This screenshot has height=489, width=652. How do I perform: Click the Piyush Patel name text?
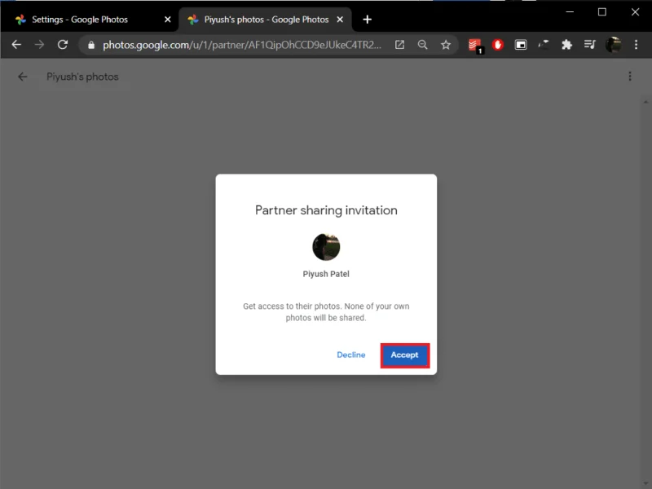coord(326,274)
